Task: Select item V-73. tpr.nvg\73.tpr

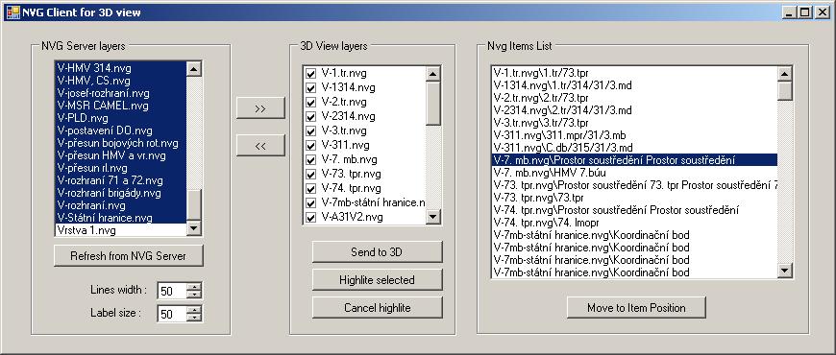Action: [634, 198]
